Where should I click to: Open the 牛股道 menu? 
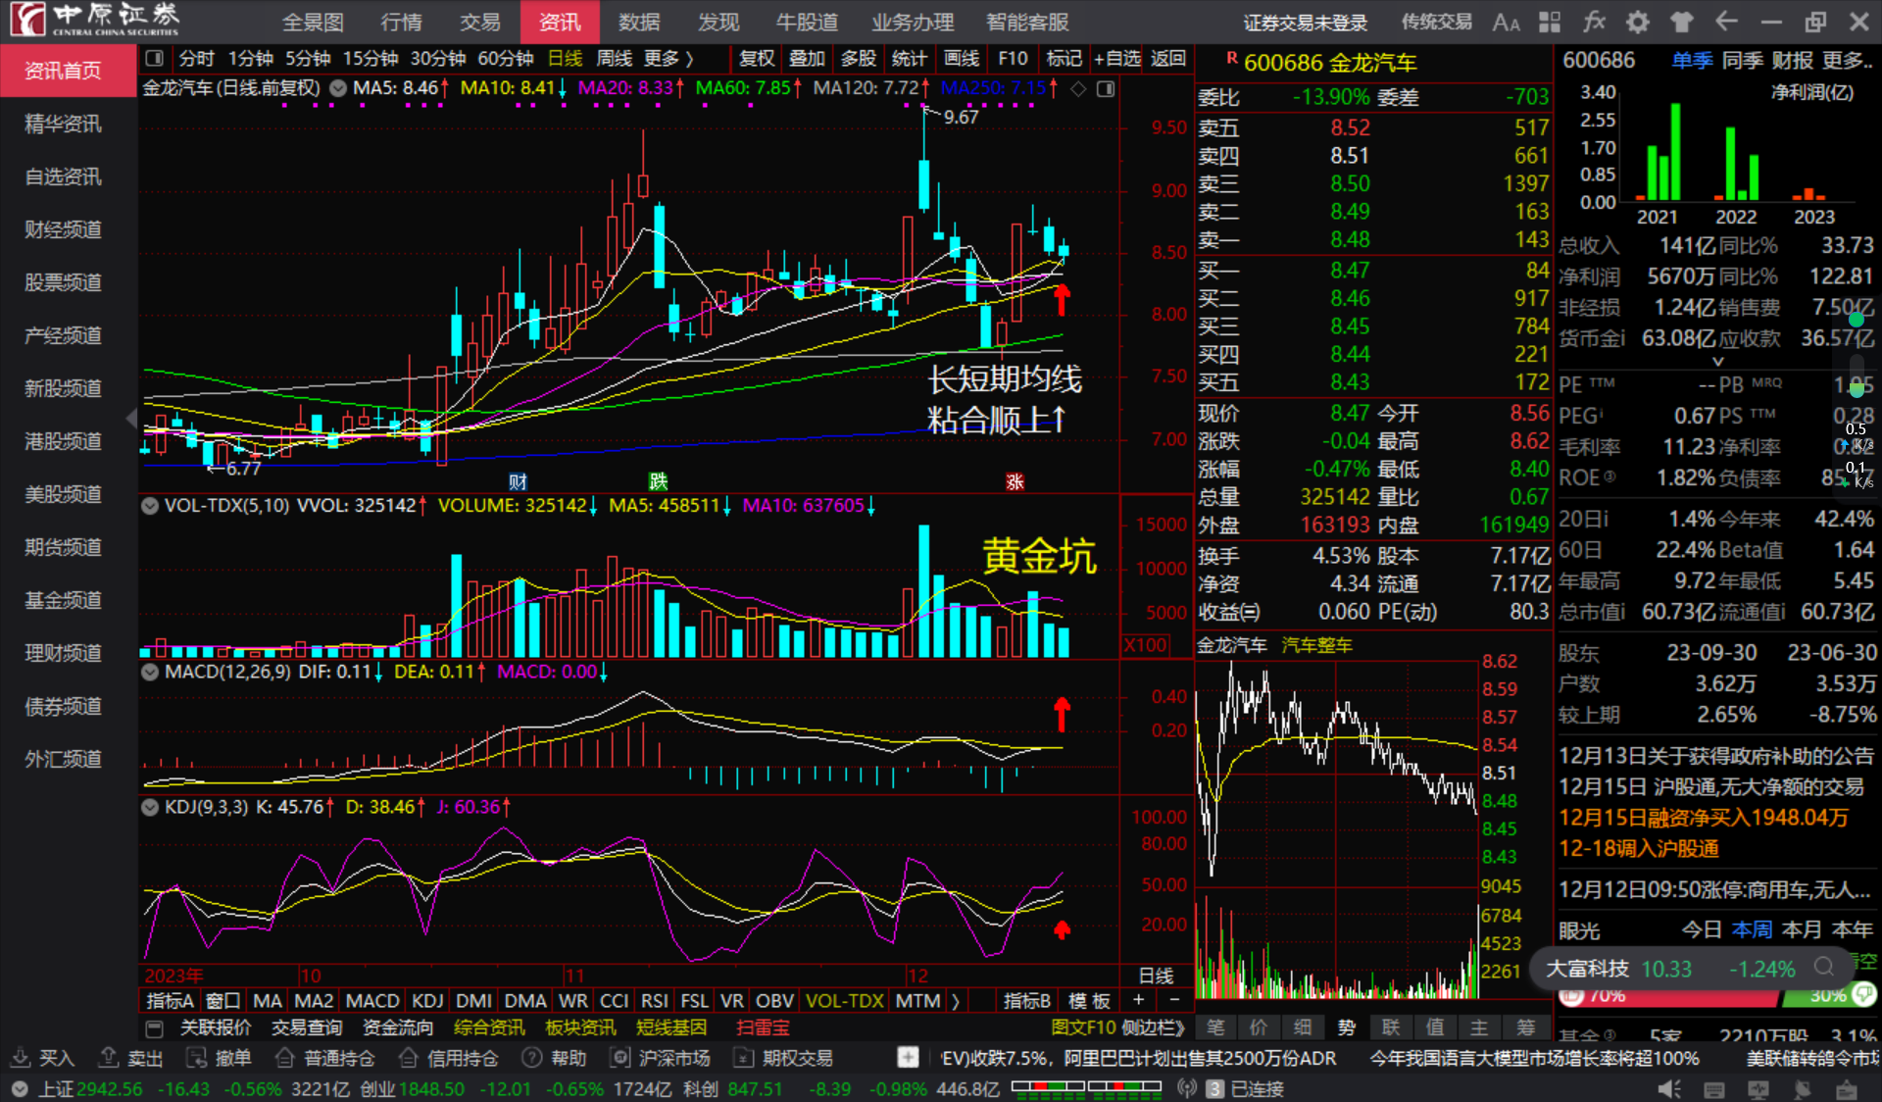[x=807, y=23]
